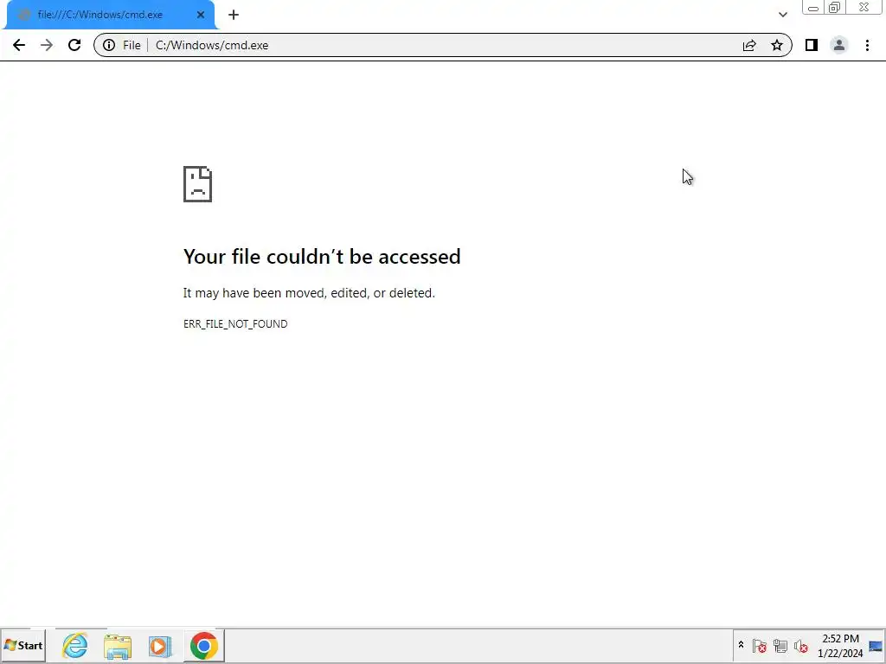Restore down the Chrome window
This screenshot has width=886, height=664.
pos(835,7)
